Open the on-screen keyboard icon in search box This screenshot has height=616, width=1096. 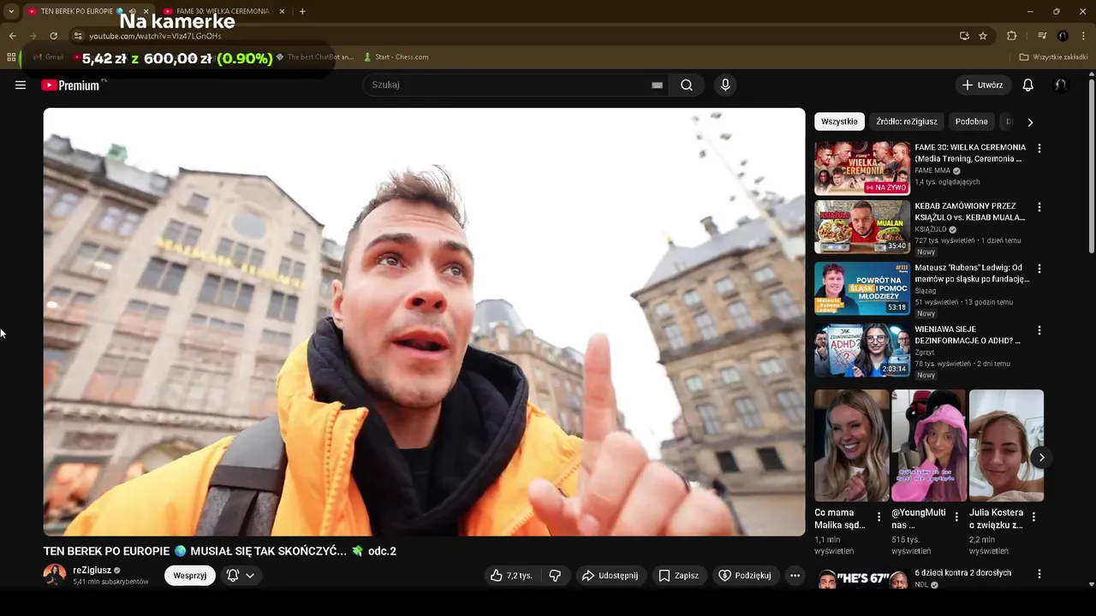[x=657, y=85]
